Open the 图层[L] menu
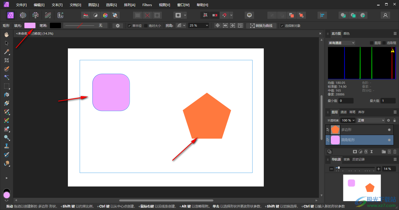The height and width of the screenshot is (210, 399). (x=93, y=5)
